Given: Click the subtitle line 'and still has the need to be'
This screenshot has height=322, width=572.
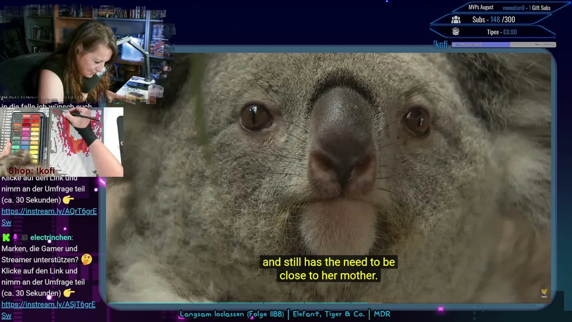Looking at the screenshot, I should [328, 262].
